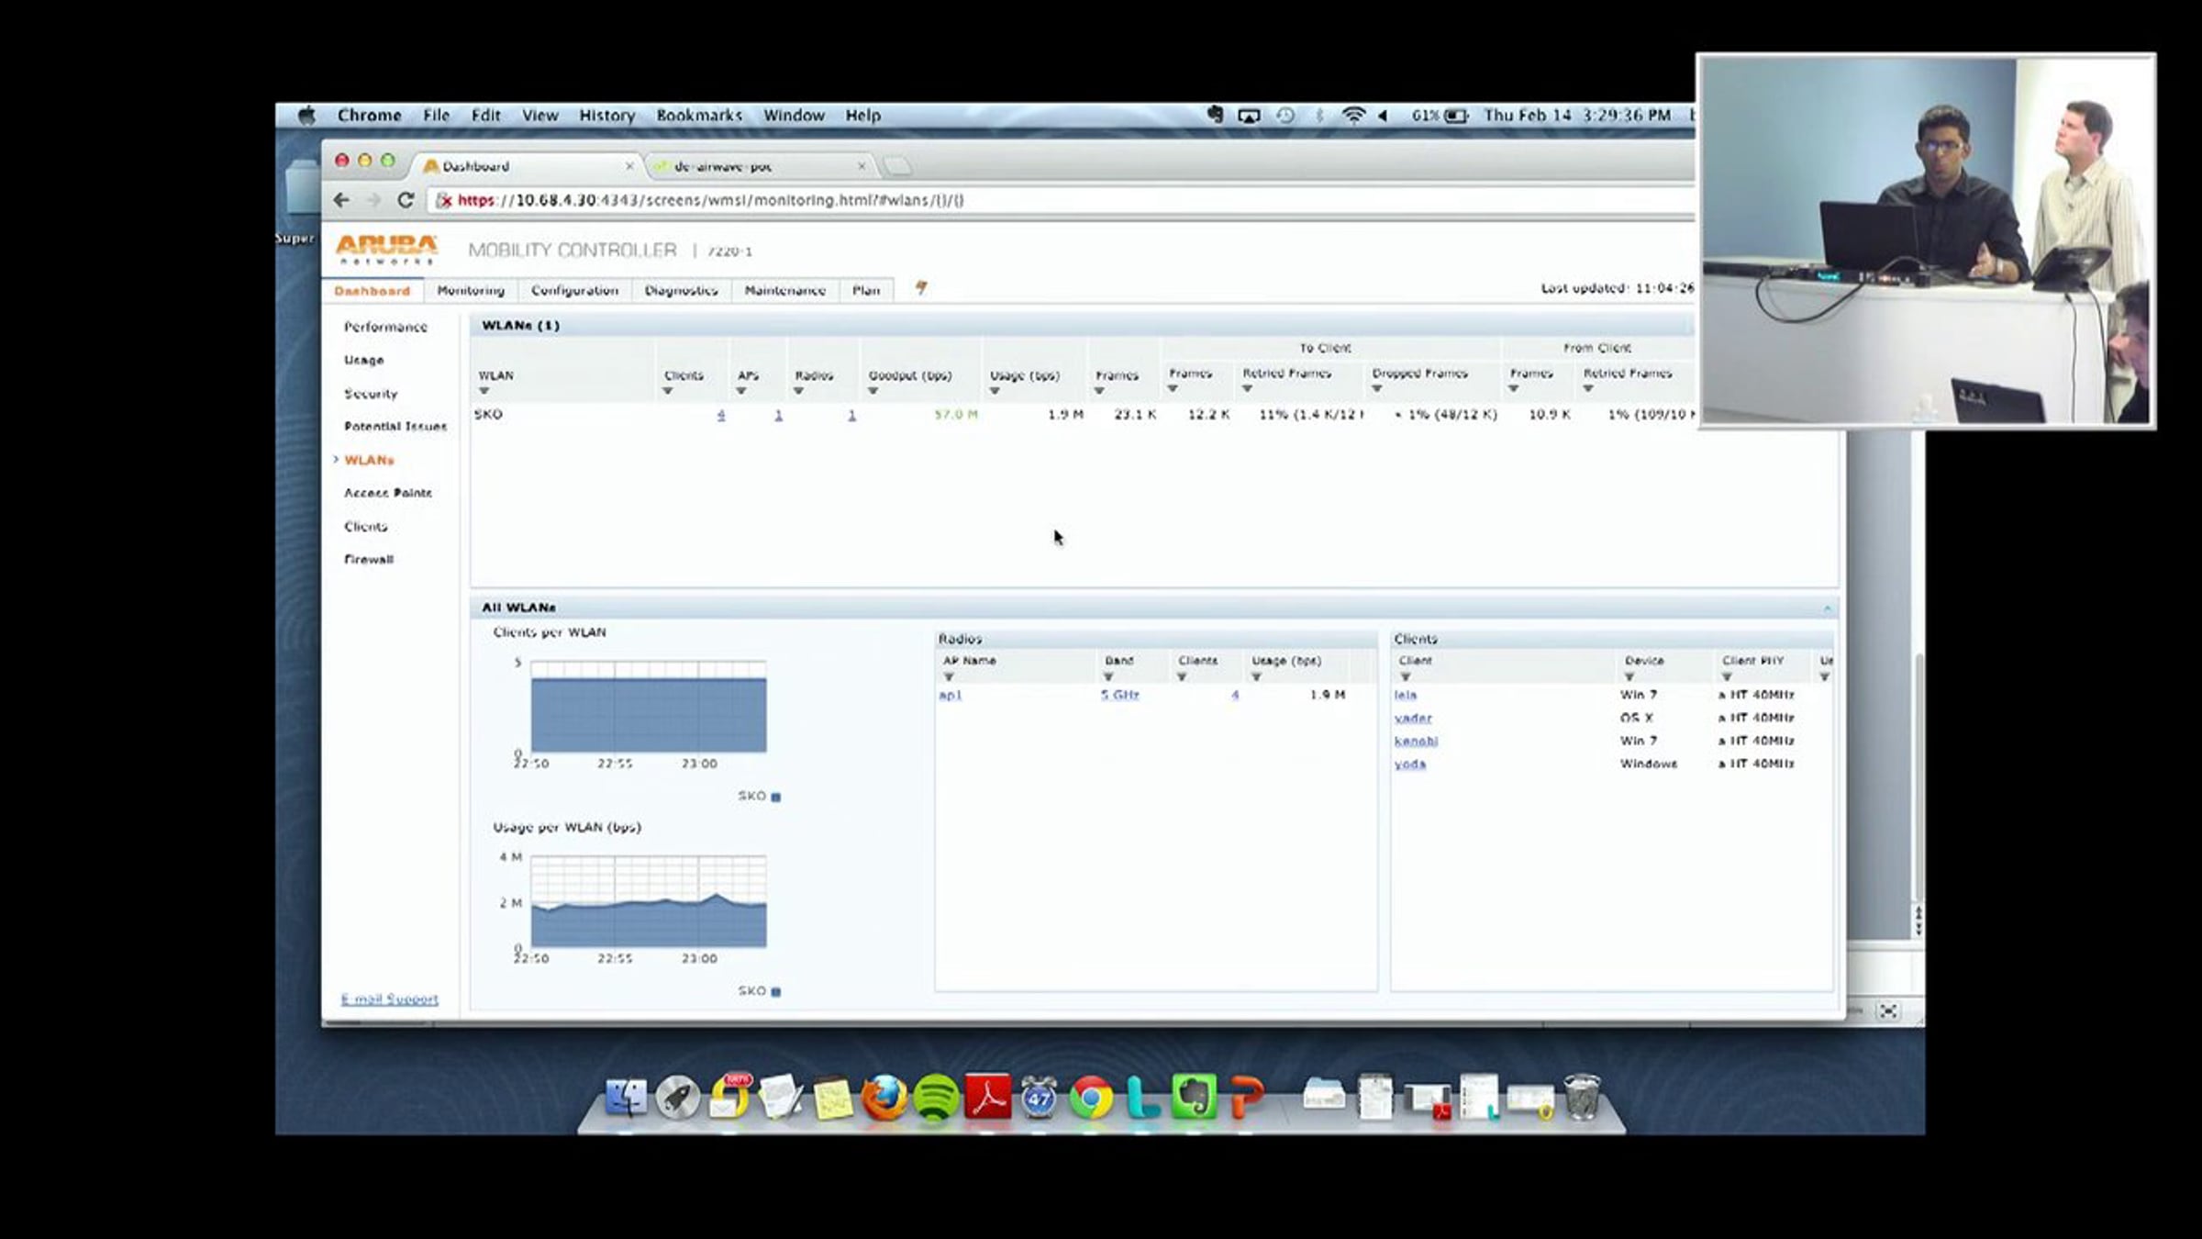Open the Chrome Bookmarks menu

[699, 116]
